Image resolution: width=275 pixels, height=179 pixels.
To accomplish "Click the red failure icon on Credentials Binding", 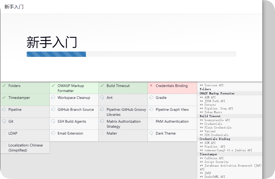I will pyautogui.click(x=151, y=86).
